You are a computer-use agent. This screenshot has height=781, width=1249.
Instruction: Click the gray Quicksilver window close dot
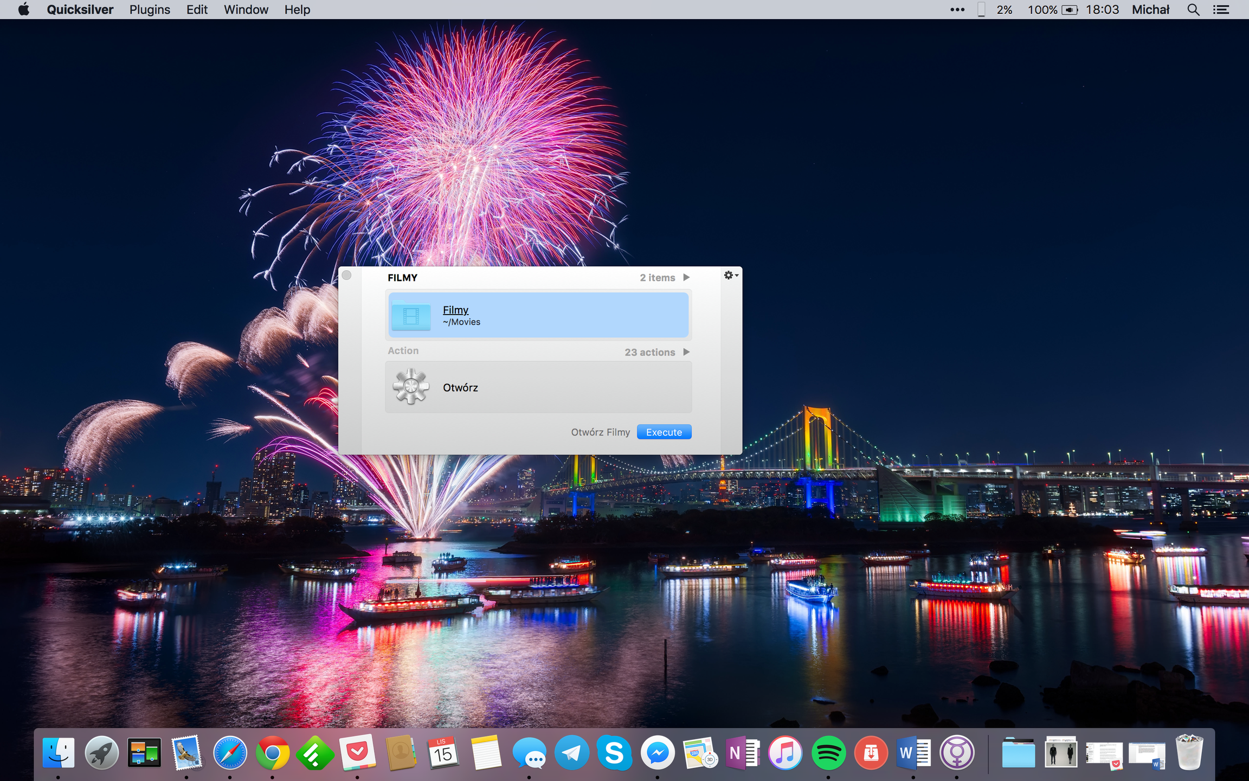(347, 276)
